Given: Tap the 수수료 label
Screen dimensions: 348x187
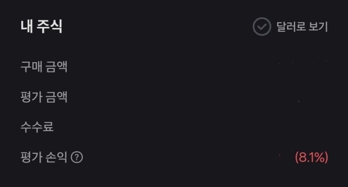Looking at the screenshot, I should 37,127.
